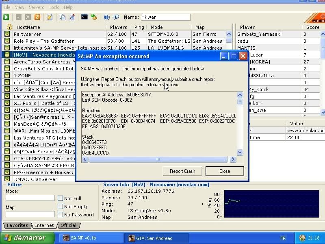Click server list scrollbar up arrow

tap(229, 34)
